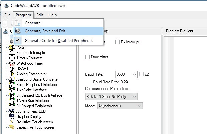The height and width of the screenshot is (134, 207).
Task: Click the Alphanumeric LCD icon
Action: pos(12,111)
